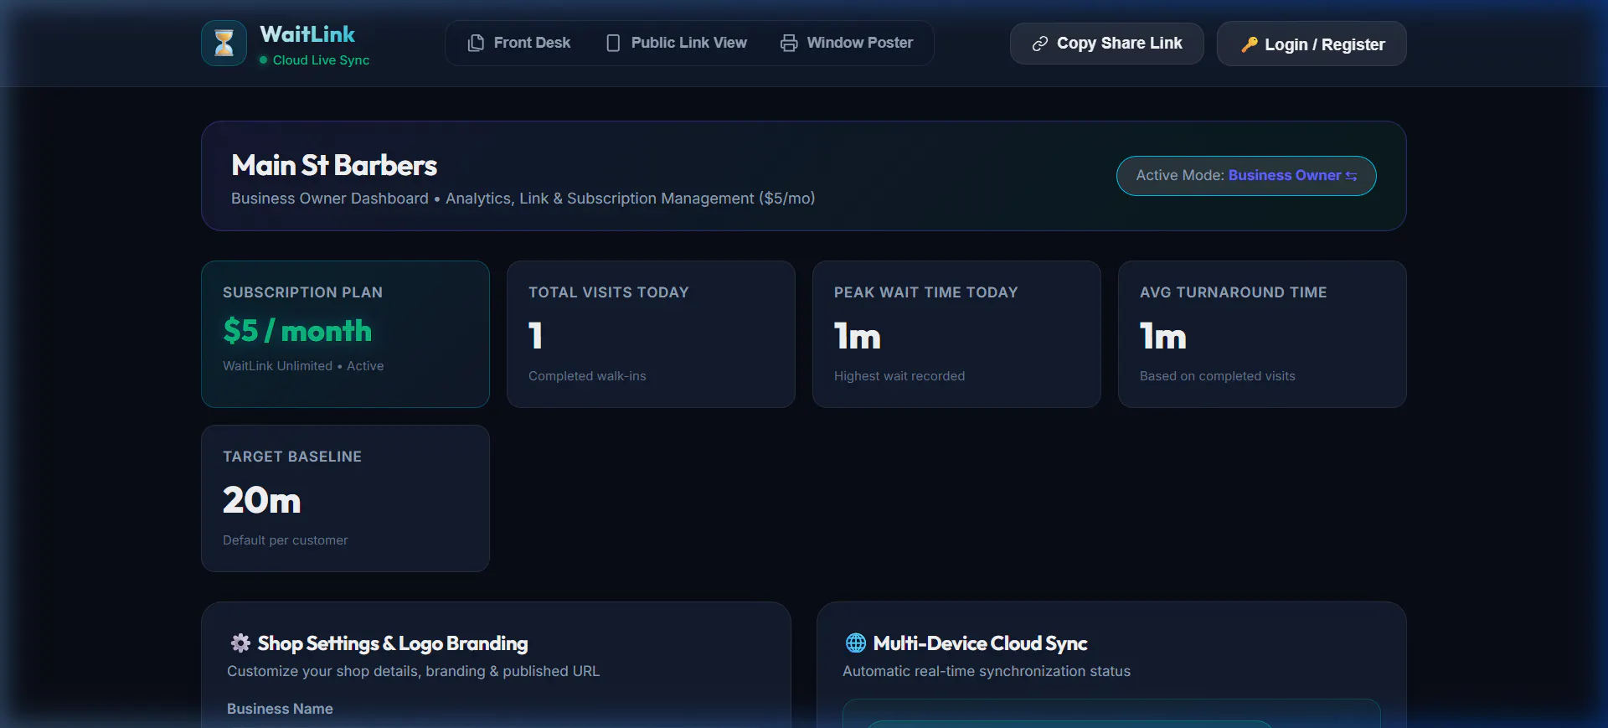Toggle Active Mode Business Owner switcher
The image size is (1608, 728).
point(1246,176)
